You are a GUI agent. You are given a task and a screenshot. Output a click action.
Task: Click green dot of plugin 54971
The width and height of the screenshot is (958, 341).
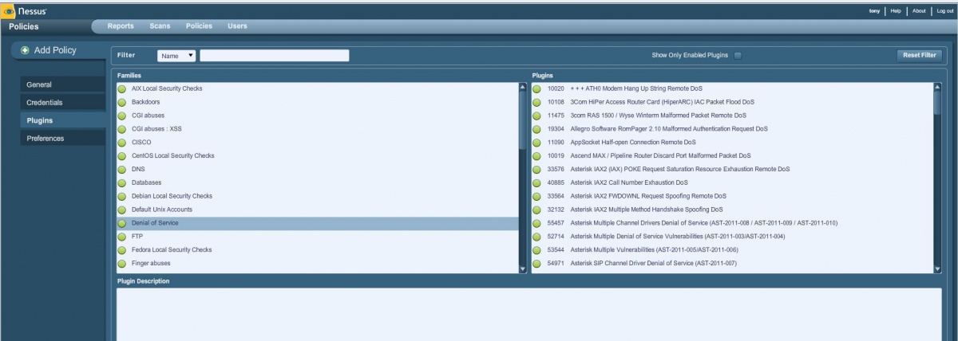(x=537, y=265)
